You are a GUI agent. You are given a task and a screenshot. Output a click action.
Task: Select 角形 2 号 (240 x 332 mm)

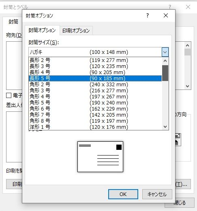95,85
